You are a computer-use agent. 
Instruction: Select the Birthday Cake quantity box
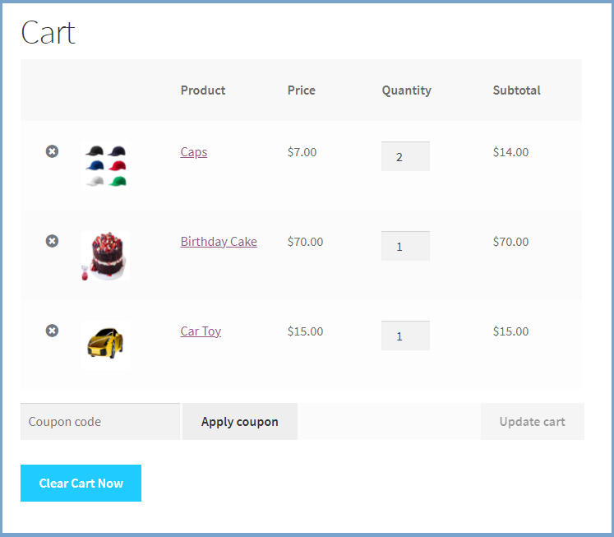coord(405,246)
